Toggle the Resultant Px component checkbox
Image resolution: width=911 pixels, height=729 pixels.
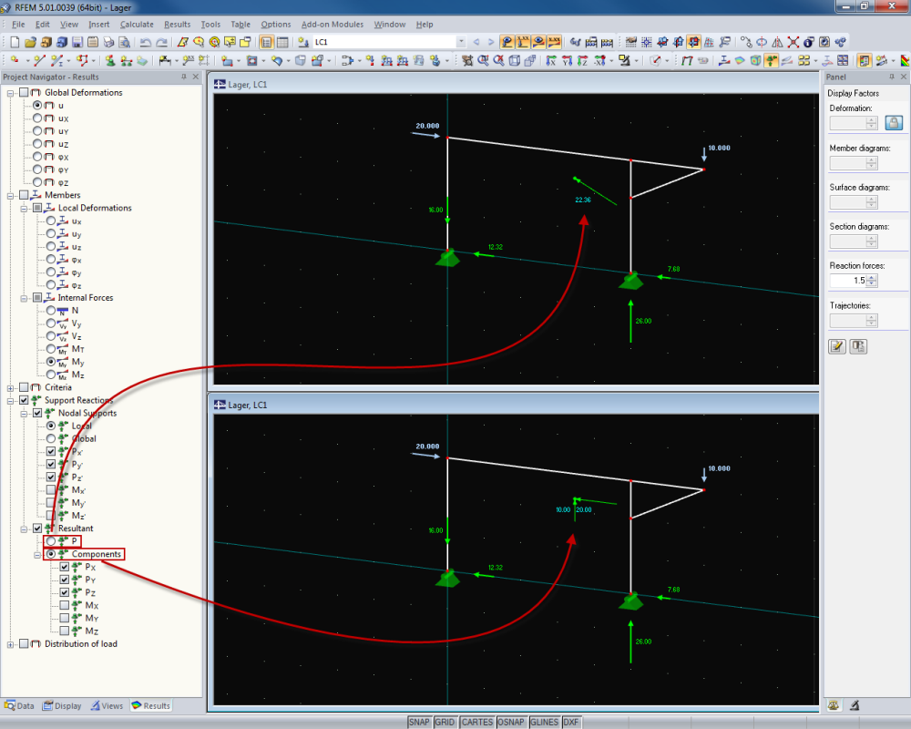click(65, 567)
